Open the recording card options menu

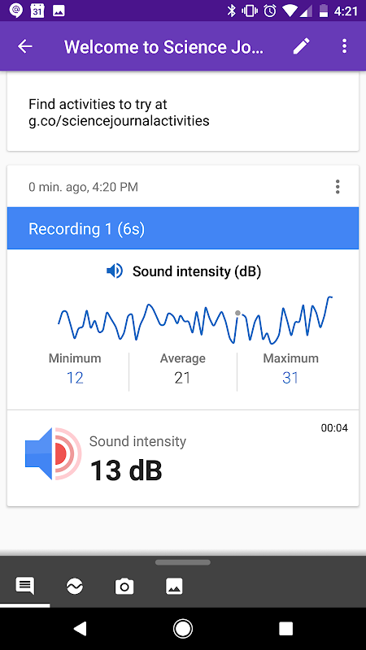coord(338,187)
